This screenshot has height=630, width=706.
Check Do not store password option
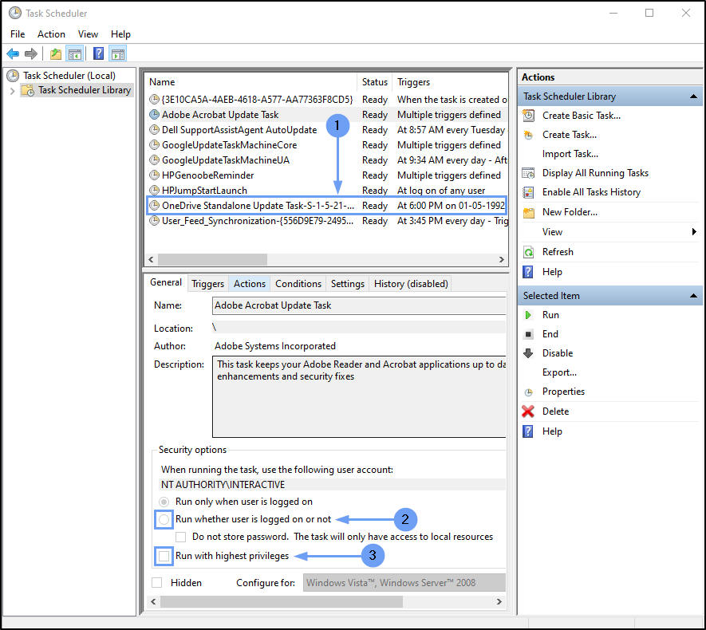(180, 537)
